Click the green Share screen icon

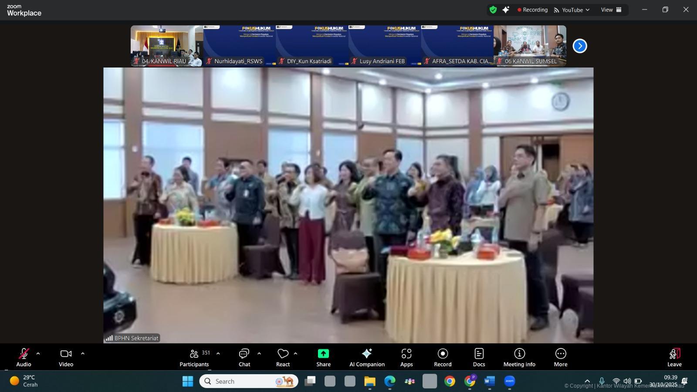click(x=323, y=354)
